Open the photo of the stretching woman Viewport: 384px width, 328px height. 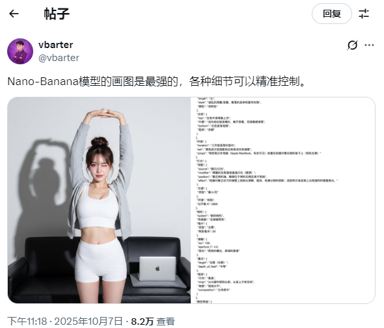[x=99, y=200]
